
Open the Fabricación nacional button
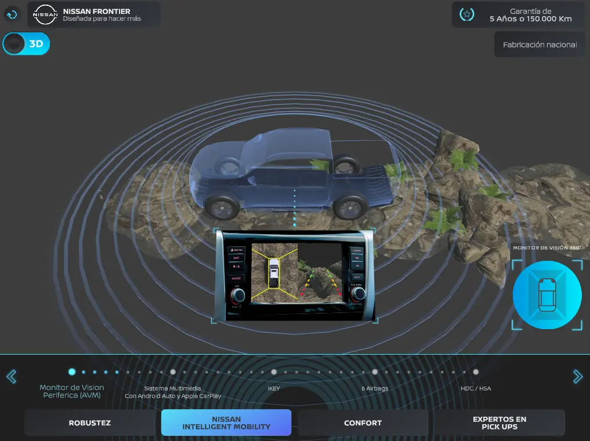click(540, 45)
